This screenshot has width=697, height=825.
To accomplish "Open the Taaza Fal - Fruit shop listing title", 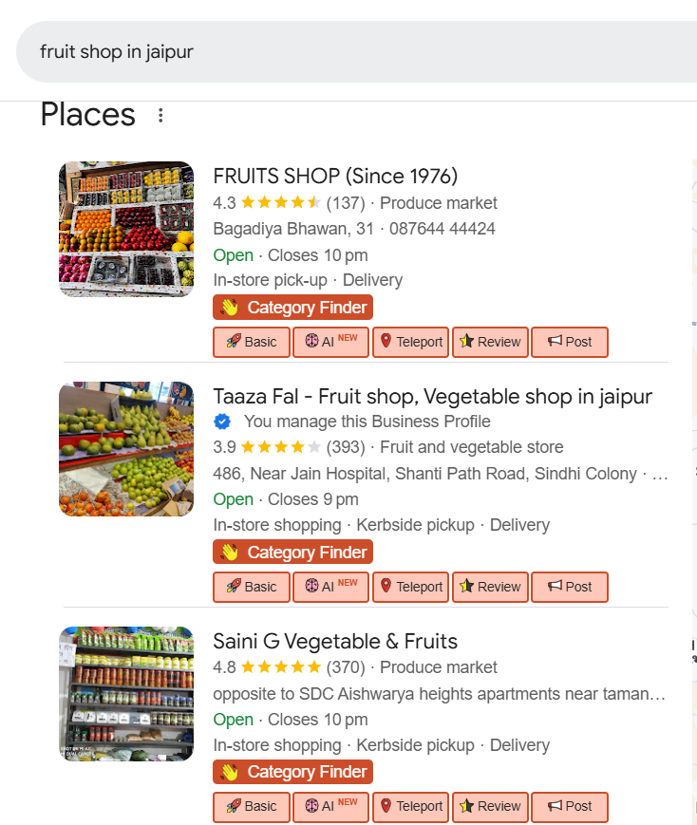I will [432, 396].
